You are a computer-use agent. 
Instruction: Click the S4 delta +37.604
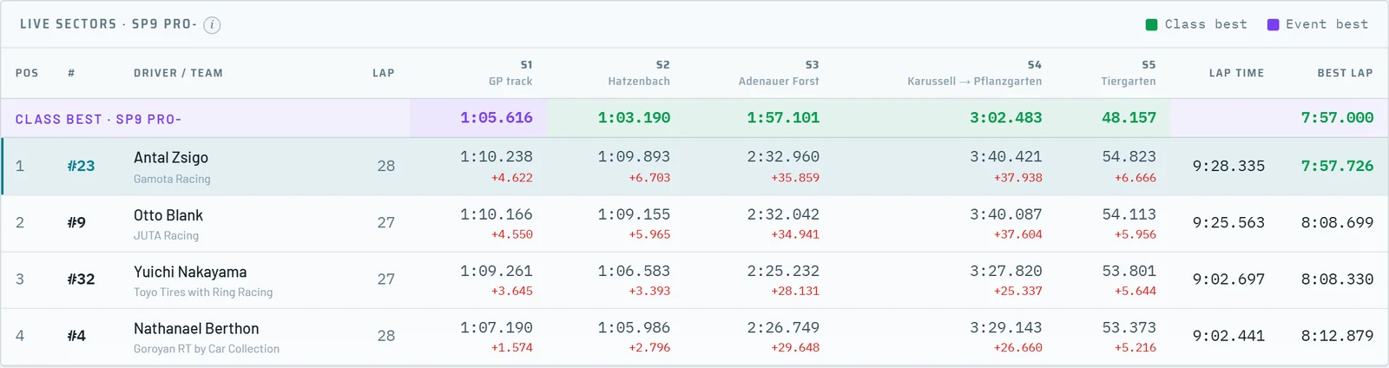point(1018,234)
